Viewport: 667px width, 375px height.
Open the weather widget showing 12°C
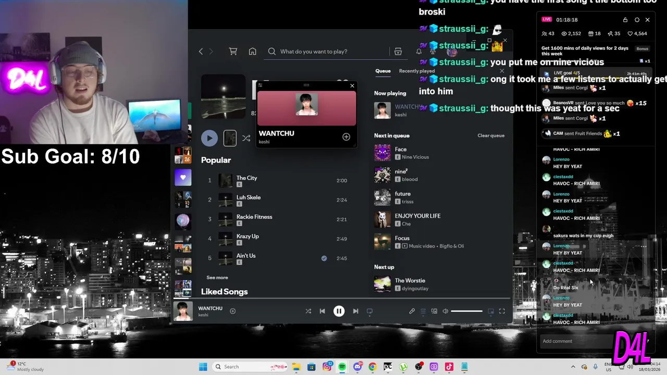[26, 367]
